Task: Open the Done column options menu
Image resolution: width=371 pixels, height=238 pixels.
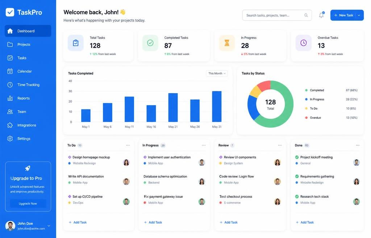Action: pos(358,145)
